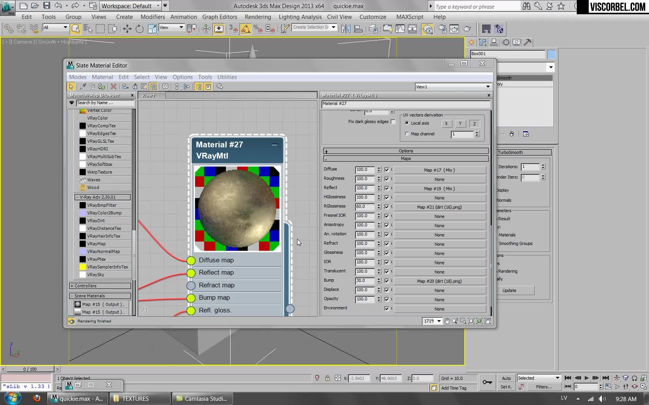
Task: Select Local axis radio button
Action: pos(407,123)
